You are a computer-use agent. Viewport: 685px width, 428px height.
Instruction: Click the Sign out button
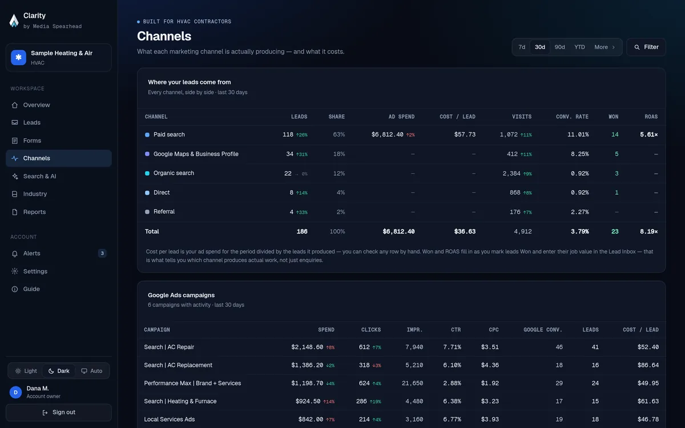coord(59,413)
